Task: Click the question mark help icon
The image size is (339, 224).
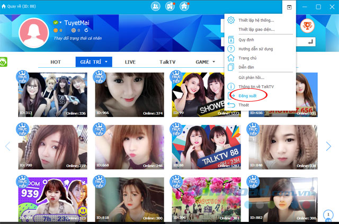Action: 231,49
